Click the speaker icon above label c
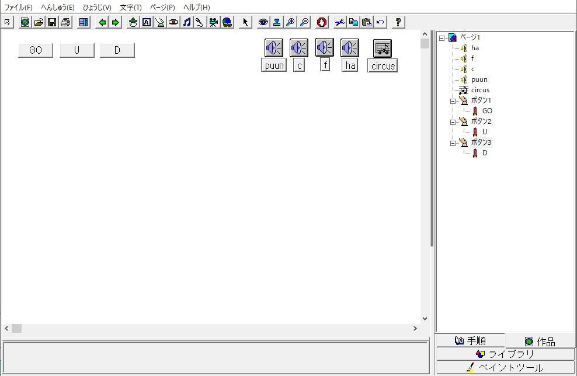Screen dimensions: 577x376 pos(299,48)
